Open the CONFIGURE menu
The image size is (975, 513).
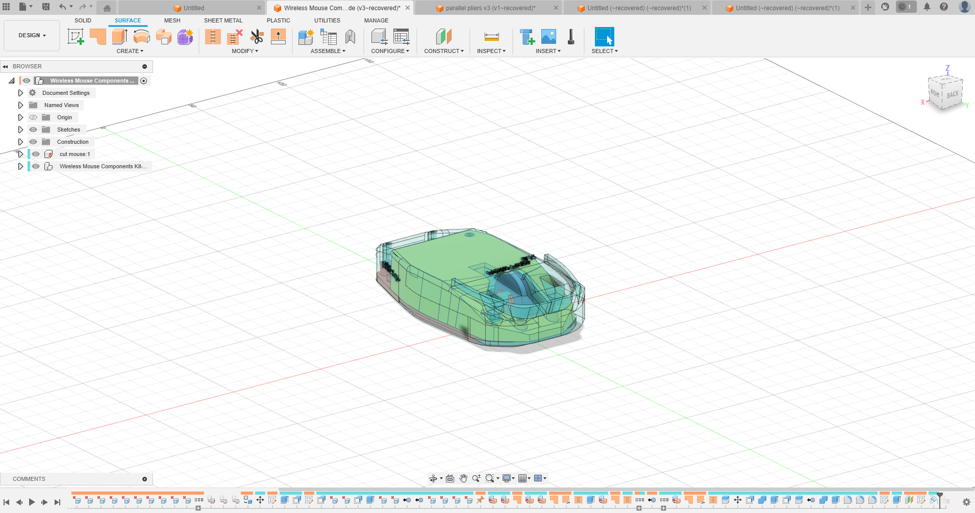tap(390, 51)
